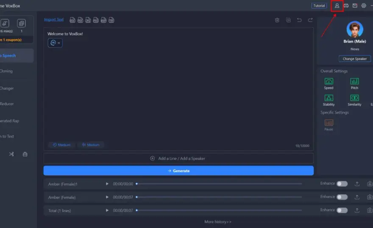
Task: Click the Import Text link
Action: 54,19
